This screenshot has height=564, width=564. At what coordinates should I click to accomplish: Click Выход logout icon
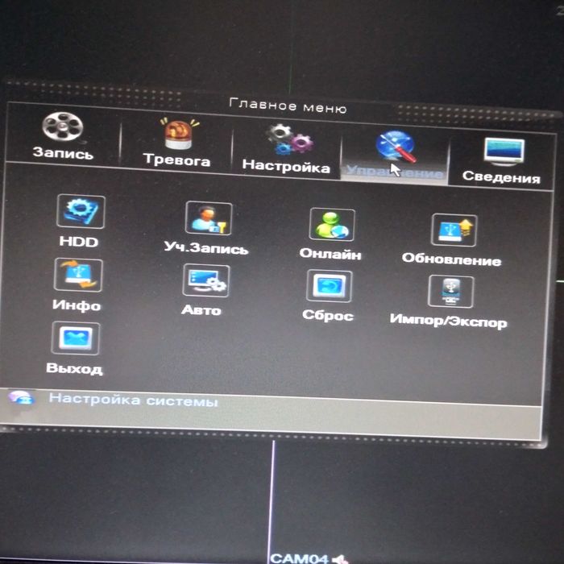coord(76,338)
